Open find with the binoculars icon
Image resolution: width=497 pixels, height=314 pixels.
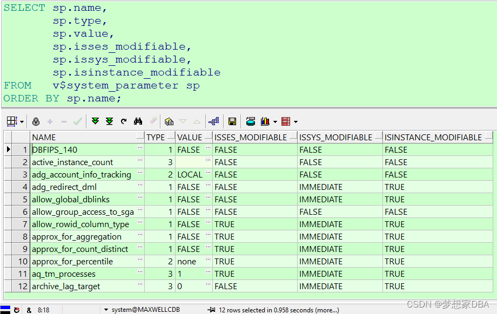pos(138,121)
